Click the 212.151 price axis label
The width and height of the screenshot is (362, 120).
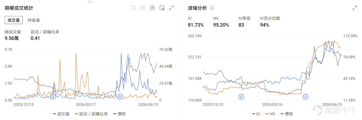tap(195, 57)
